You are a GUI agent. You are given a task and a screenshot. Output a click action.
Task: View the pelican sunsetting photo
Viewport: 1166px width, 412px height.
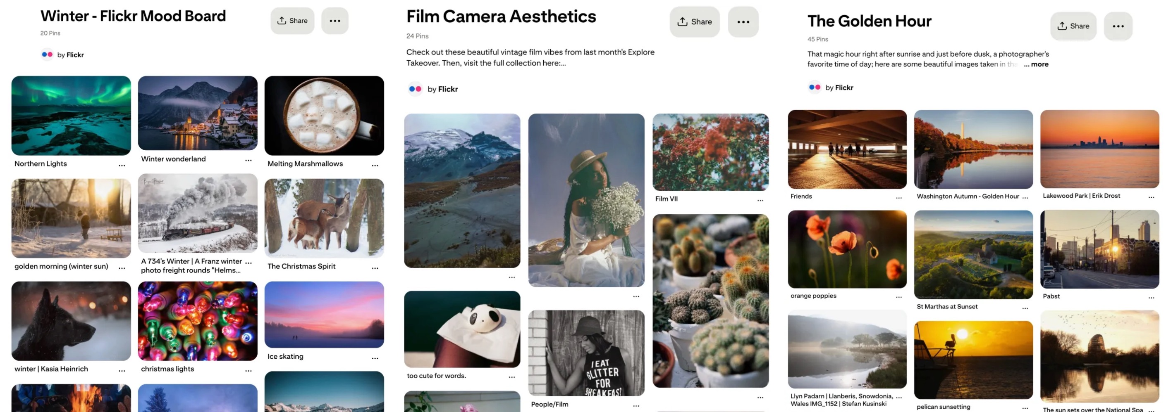[x=973, y=360]
